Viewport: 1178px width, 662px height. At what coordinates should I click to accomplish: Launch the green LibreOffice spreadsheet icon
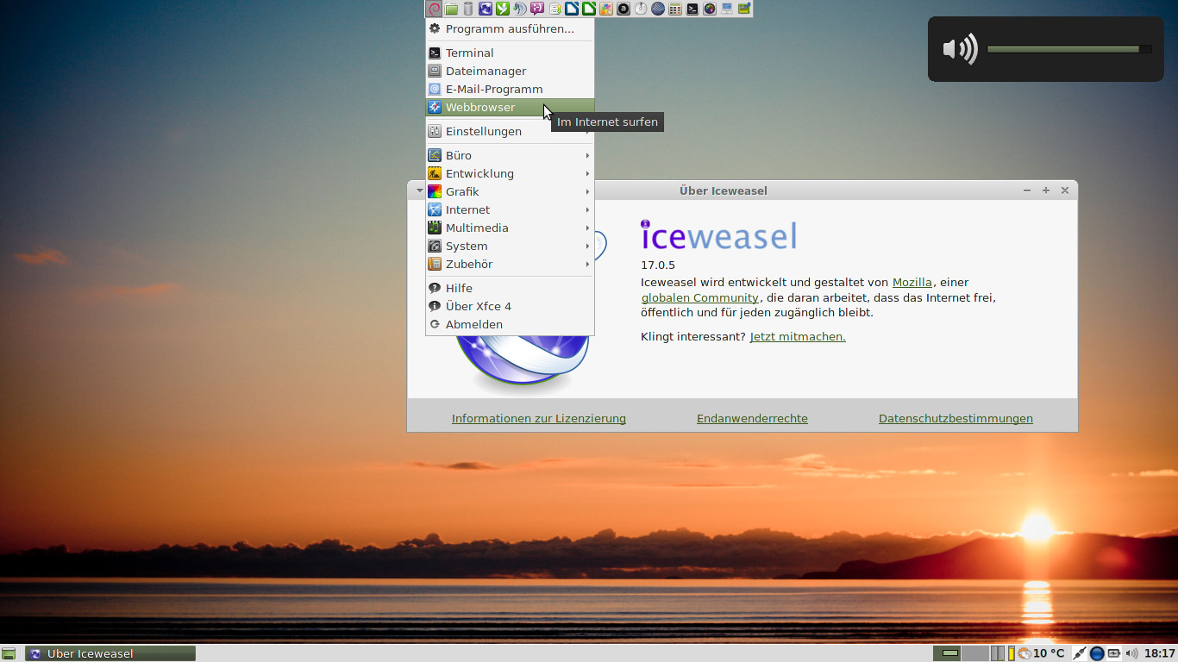[589, 9]
